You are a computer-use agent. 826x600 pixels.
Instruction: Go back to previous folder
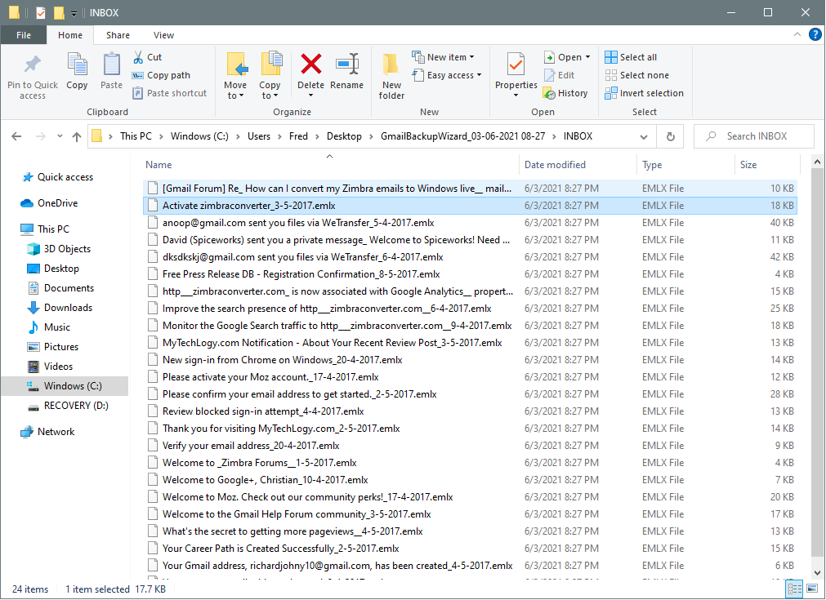tap(16, 136)
